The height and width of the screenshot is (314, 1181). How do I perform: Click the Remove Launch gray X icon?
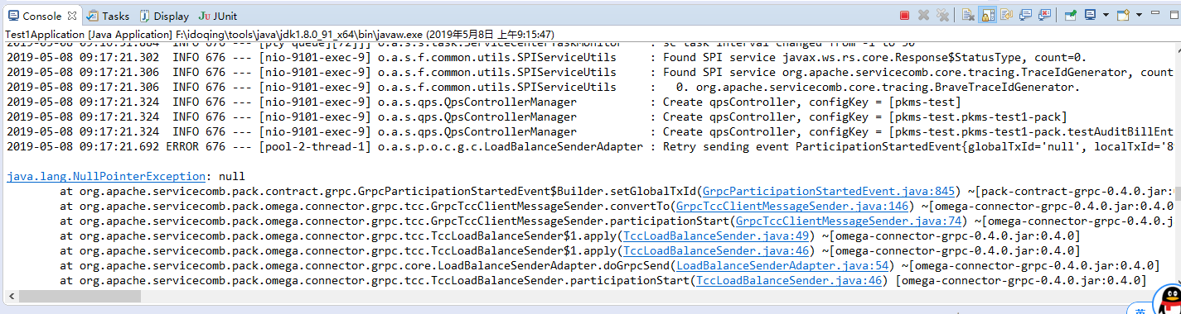(x=924, y=15)
